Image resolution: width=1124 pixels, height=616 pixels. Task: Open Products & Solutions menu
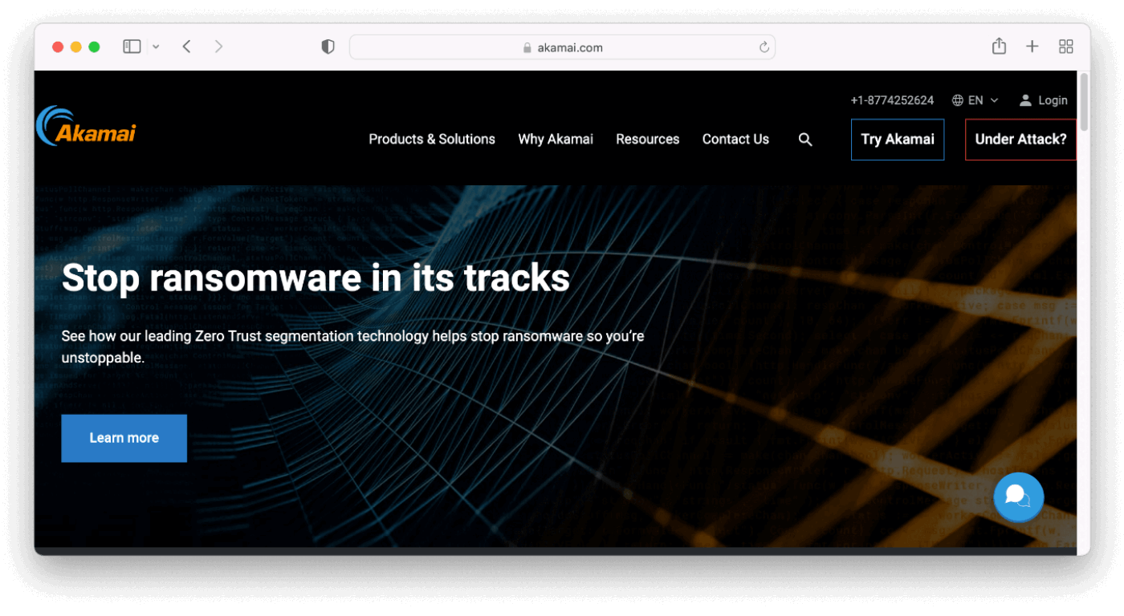click(x=432, y=140)
